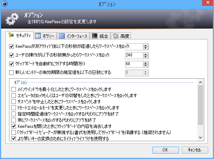Enable default expiry days for new entries
The image size is (214, 159).
click(x=11, y=72)
